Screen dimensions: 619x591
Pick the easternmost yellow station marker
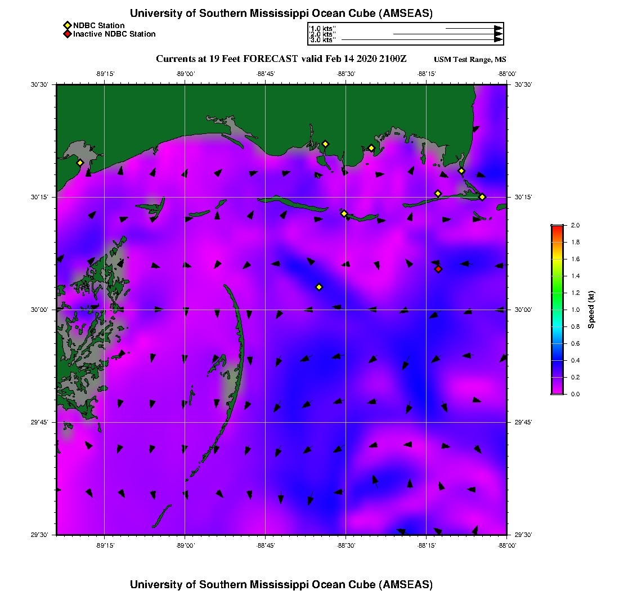(482, 196)
